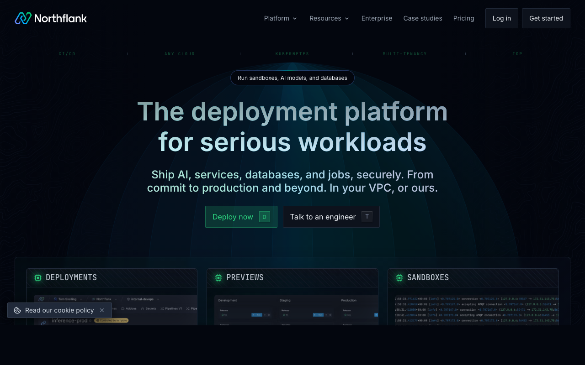585x365 pixels.
Task: Open the Resources menu
Action: point(330,18)
